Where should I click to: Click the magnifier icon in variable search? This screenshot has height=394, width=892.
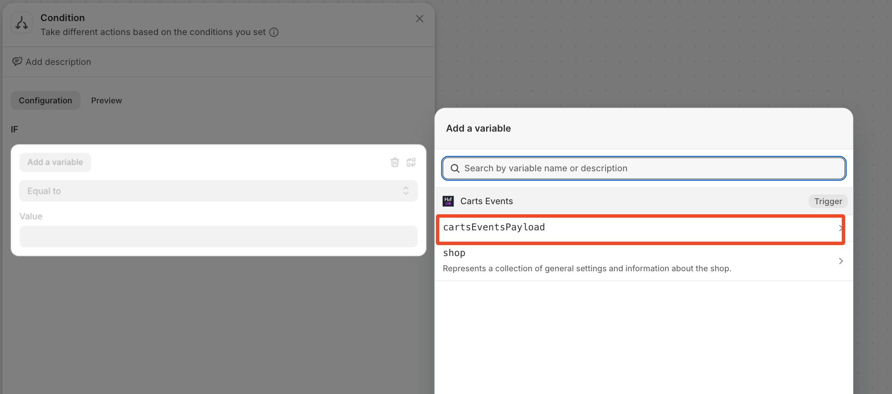pos(455,168)
